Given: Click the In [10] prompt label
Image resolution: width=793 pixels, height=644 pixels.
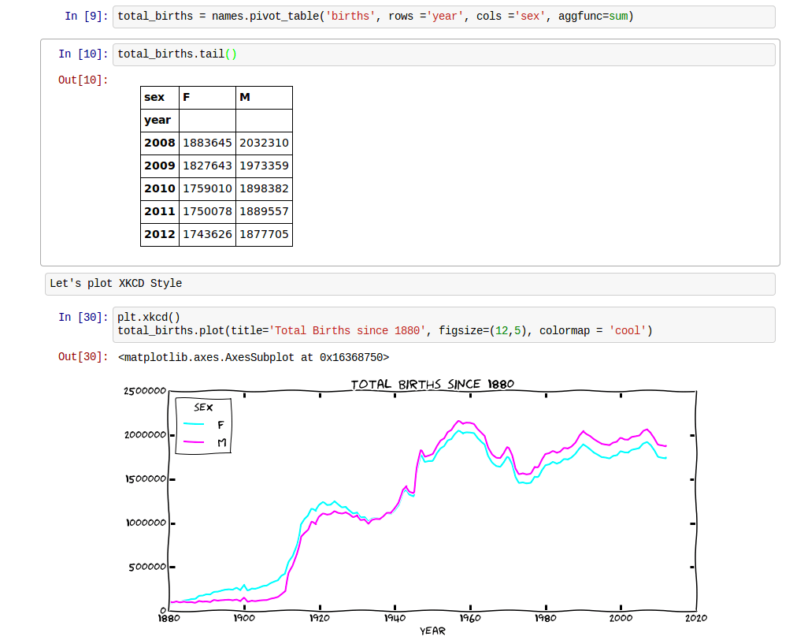Looking at the screenshot, I should [x=83, y=54].
